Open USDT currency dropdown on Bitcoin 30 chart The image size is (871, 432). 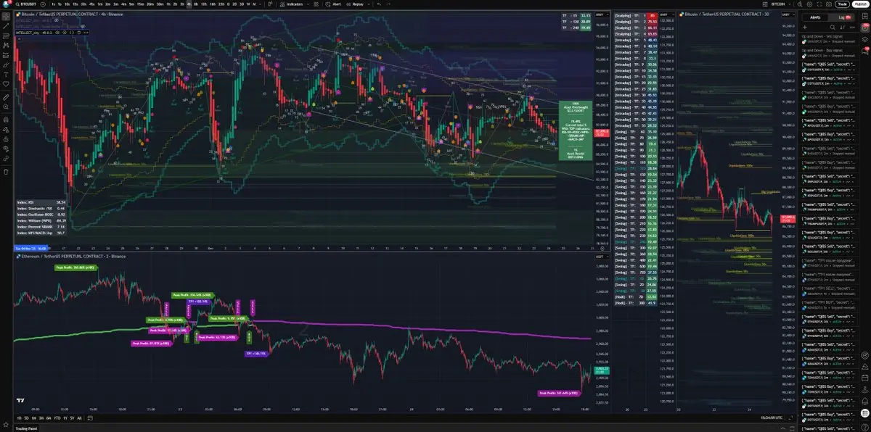coord(788,14)
